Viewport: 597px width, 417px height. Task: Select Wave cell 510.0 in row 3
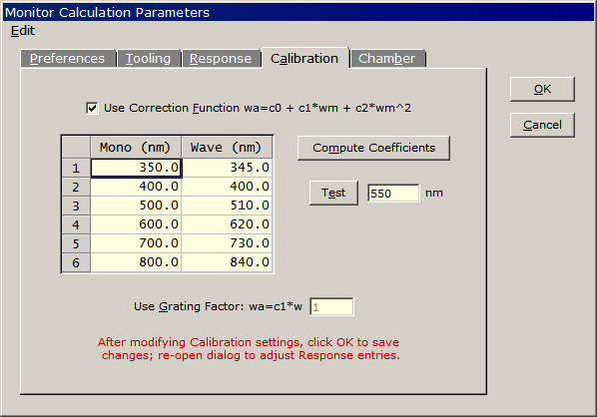tap(227, 206)
